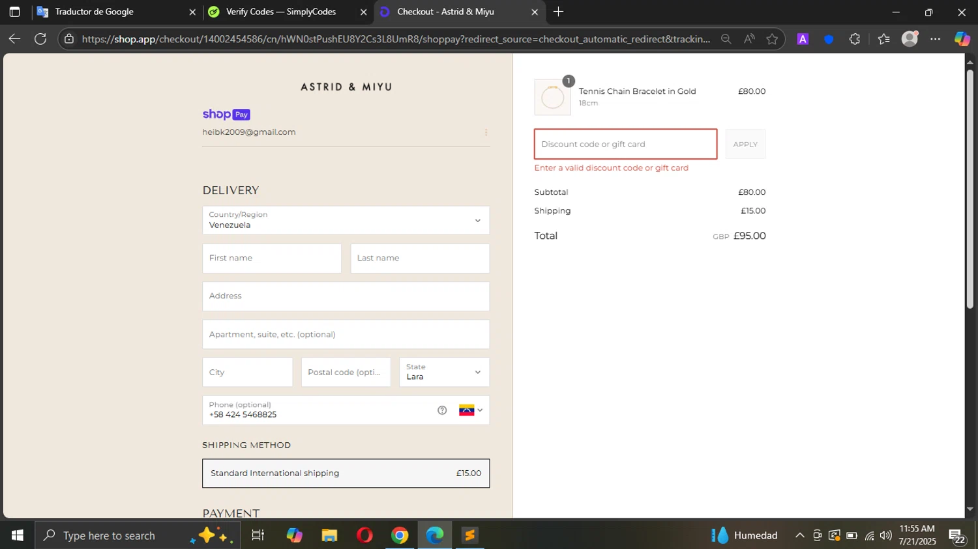Click the page vertical scrollbar
The width and height of the screenshot is (978, 549).
click(970, 189)
